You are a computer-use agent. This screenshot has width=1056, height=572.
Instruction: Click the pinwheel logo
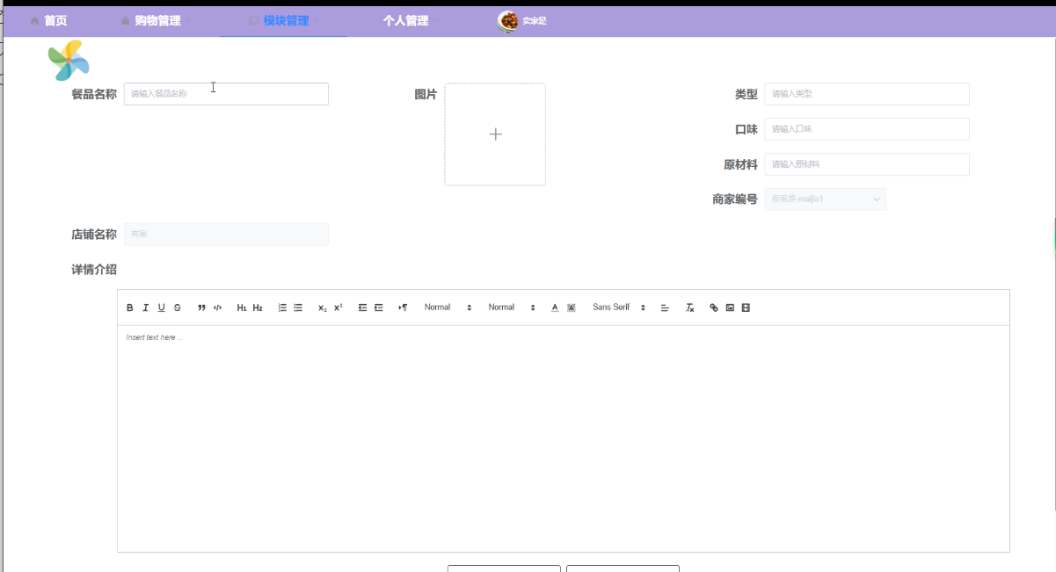69,60
